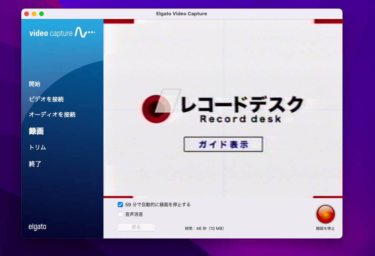Viewport: 375px width, 256px height.
Task: Uncheck the 59 分で自動的に録画を停止する checkbox
Action: pos(120,205)
